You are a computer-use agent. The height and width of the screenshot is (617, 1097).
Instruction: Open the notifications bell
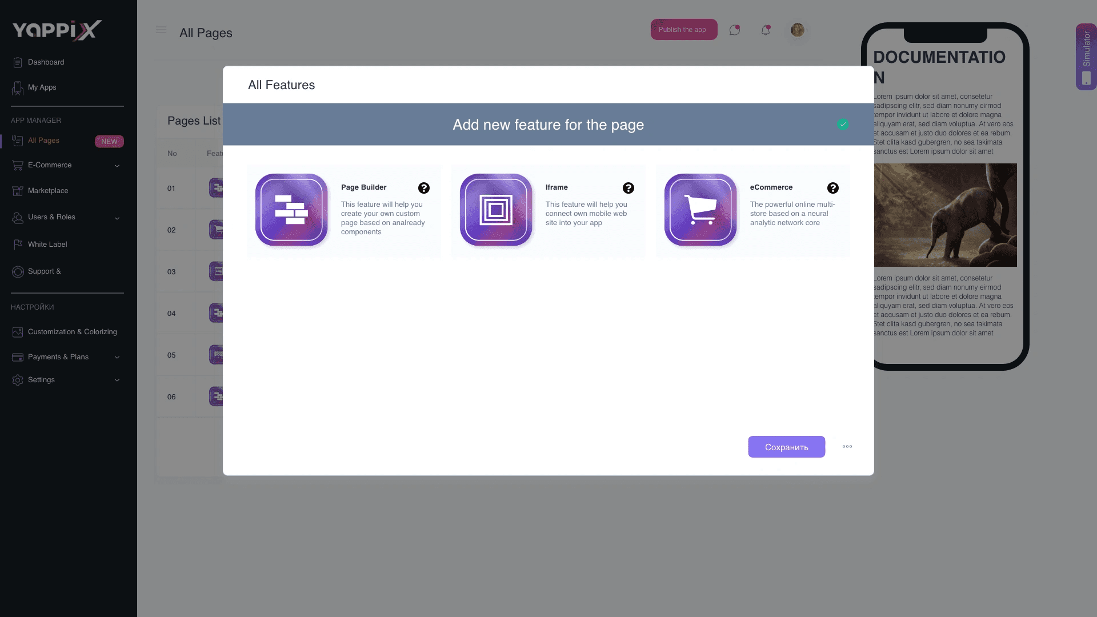[x=766, y=30]
